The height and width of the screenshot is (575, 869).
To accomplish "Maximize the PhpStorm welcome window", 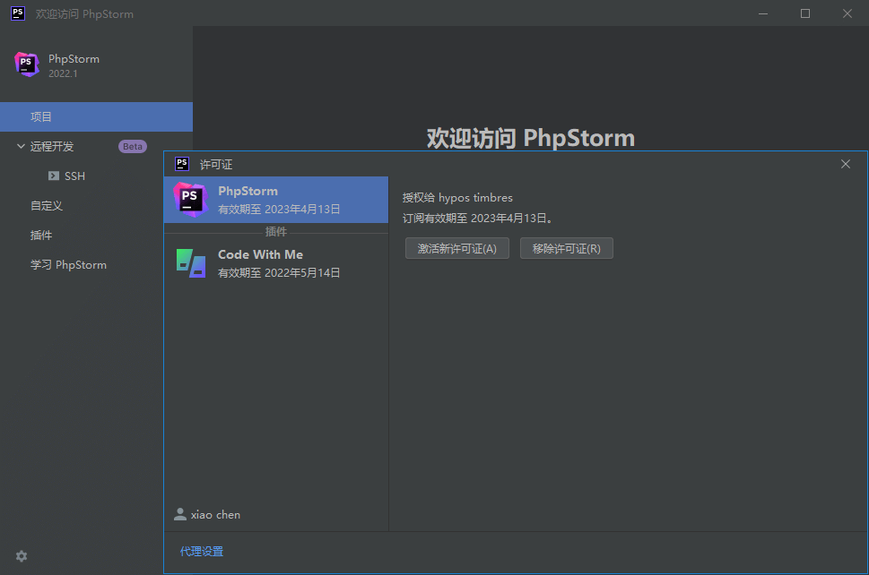I will (805, 13).
